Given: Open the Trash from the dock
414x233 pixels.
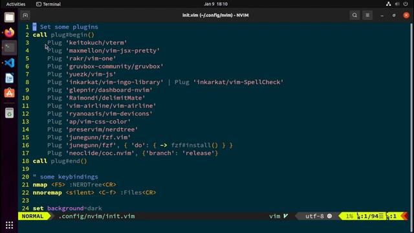Looking at the screenshot, I should (x=9, y=113).
